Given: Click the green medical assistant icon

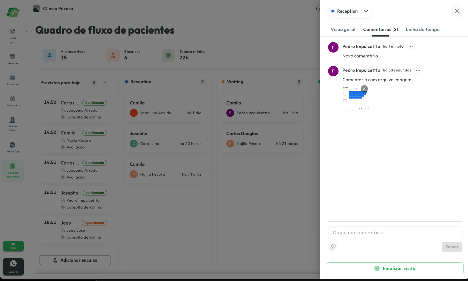Looking at the screenshot, I should [13, 246].
